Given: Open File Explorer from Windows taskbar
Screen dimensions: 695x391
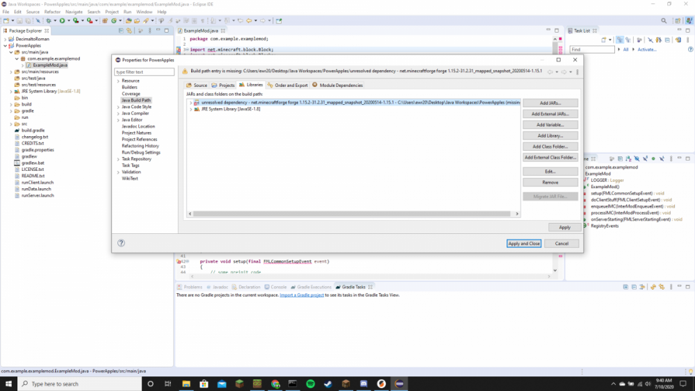Looking at the screenshot, I should [186, 383].
